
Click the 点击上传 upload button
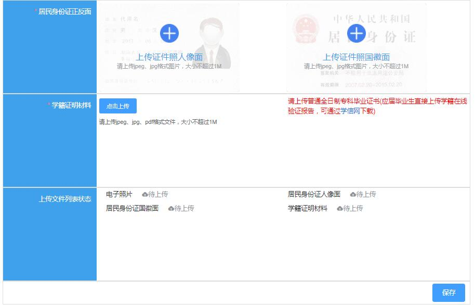tap(119, 106)
